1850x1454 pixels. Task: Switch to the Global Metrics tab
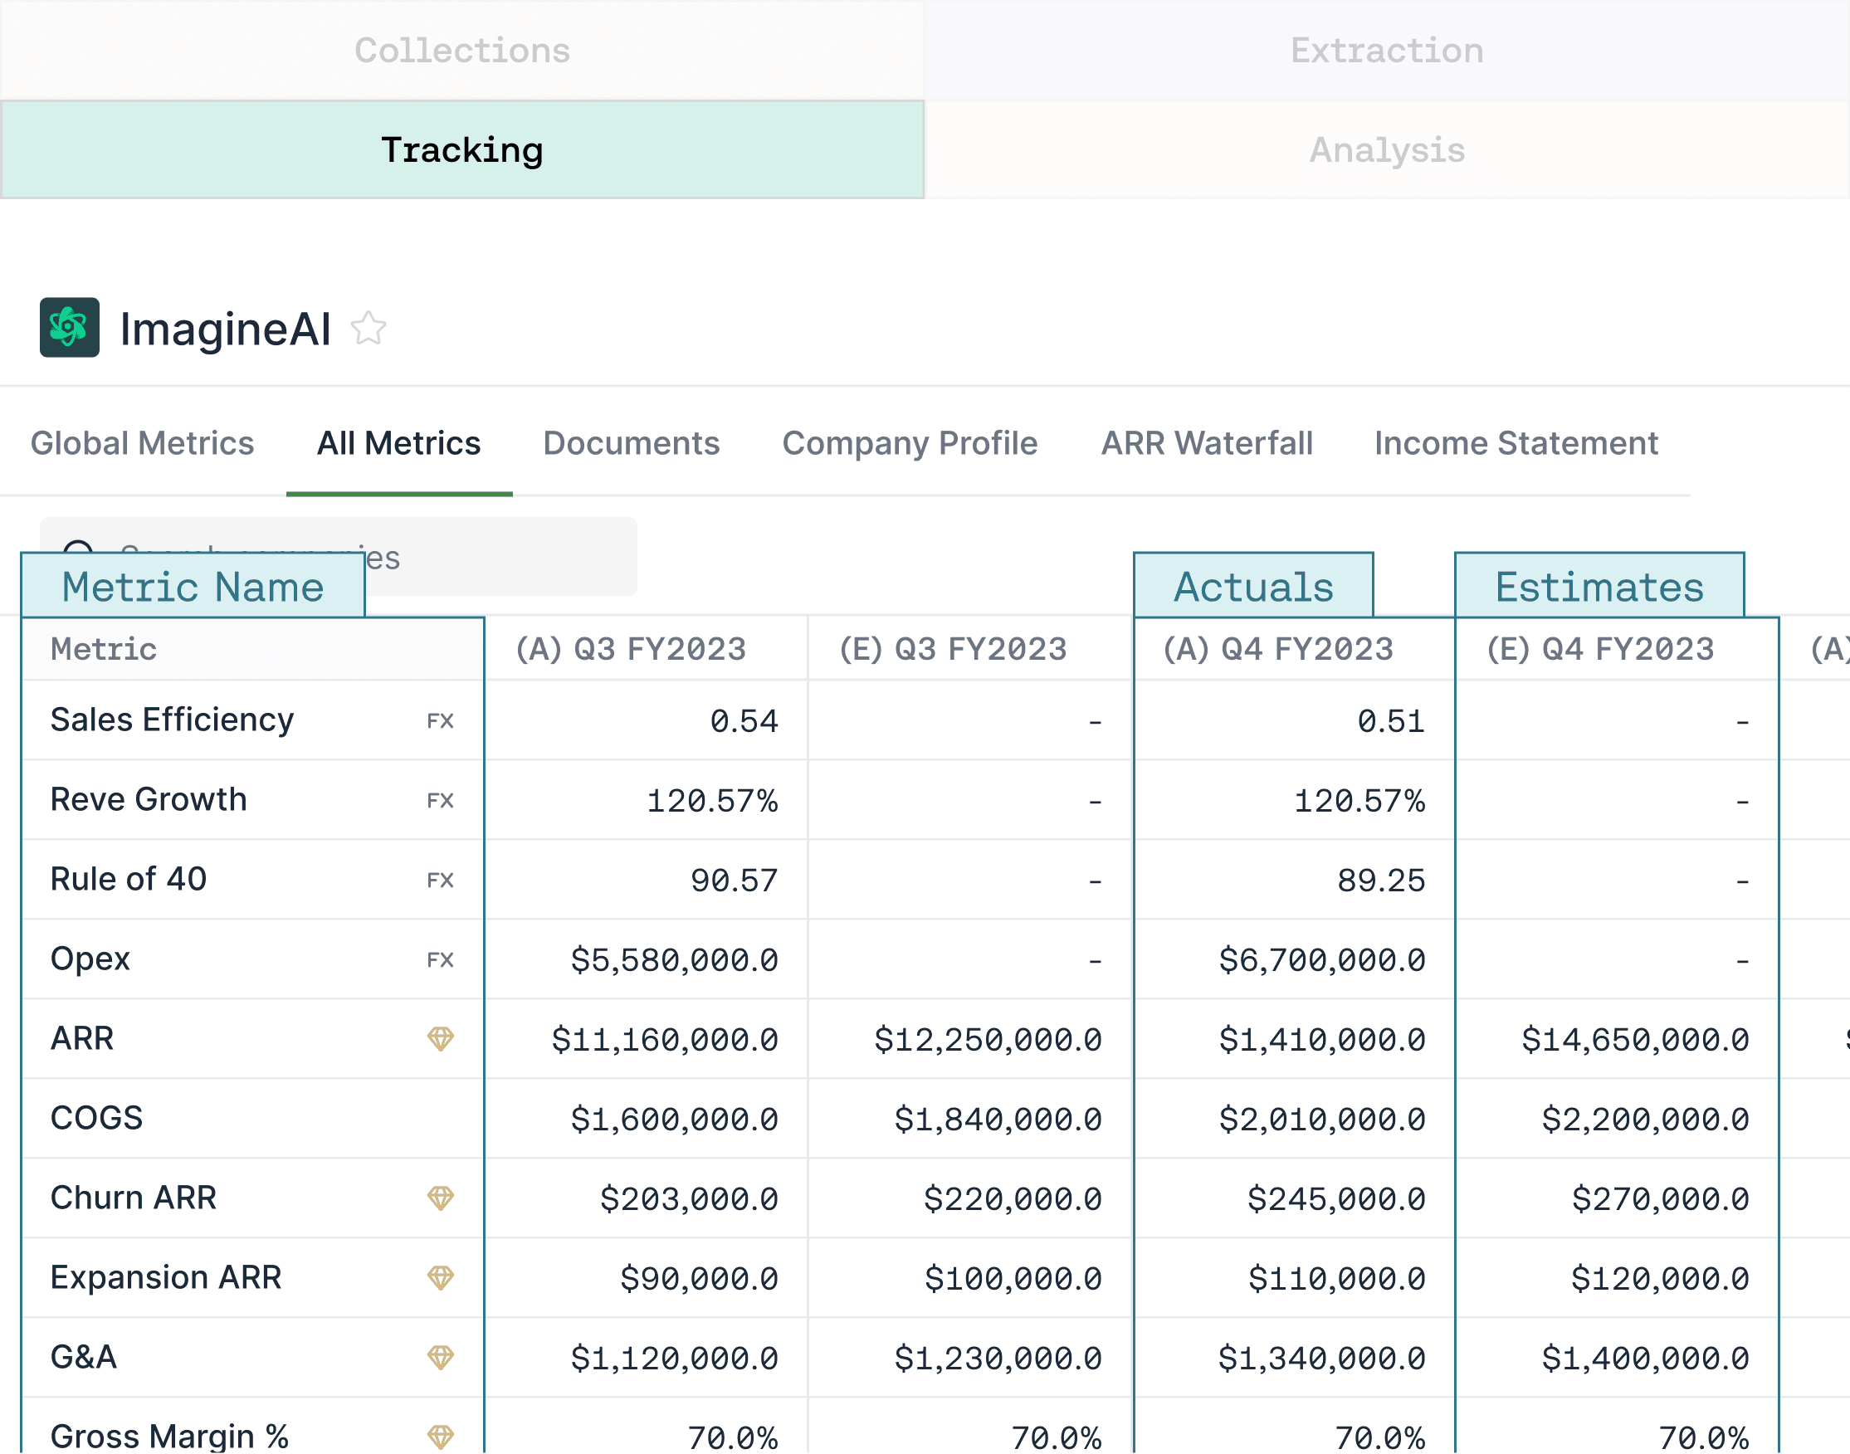[142, 443]
